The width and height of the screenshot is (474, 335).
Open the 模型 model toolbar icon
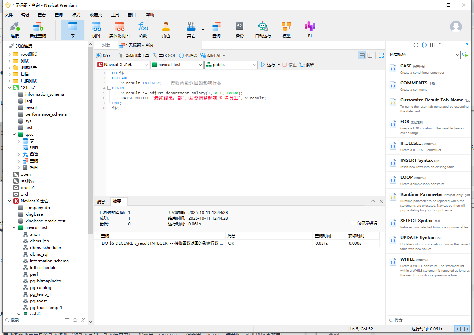point(287,30)
